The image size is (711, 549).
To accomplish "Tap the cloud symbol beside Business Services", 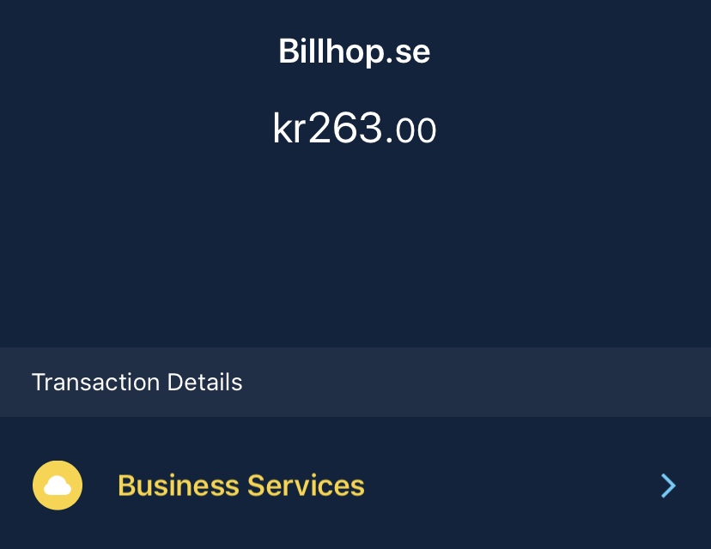I will coord(58,486).
